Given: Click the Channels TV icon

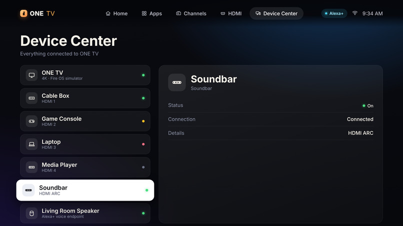Looking at the screenshot, I should coord(178,13).
